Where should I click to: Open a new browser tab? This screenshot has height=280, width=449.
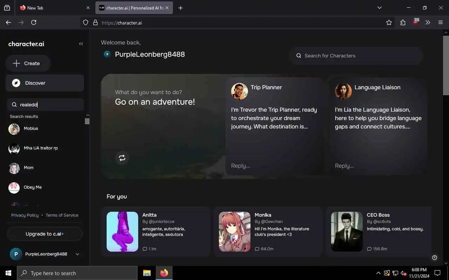[180, 8]
